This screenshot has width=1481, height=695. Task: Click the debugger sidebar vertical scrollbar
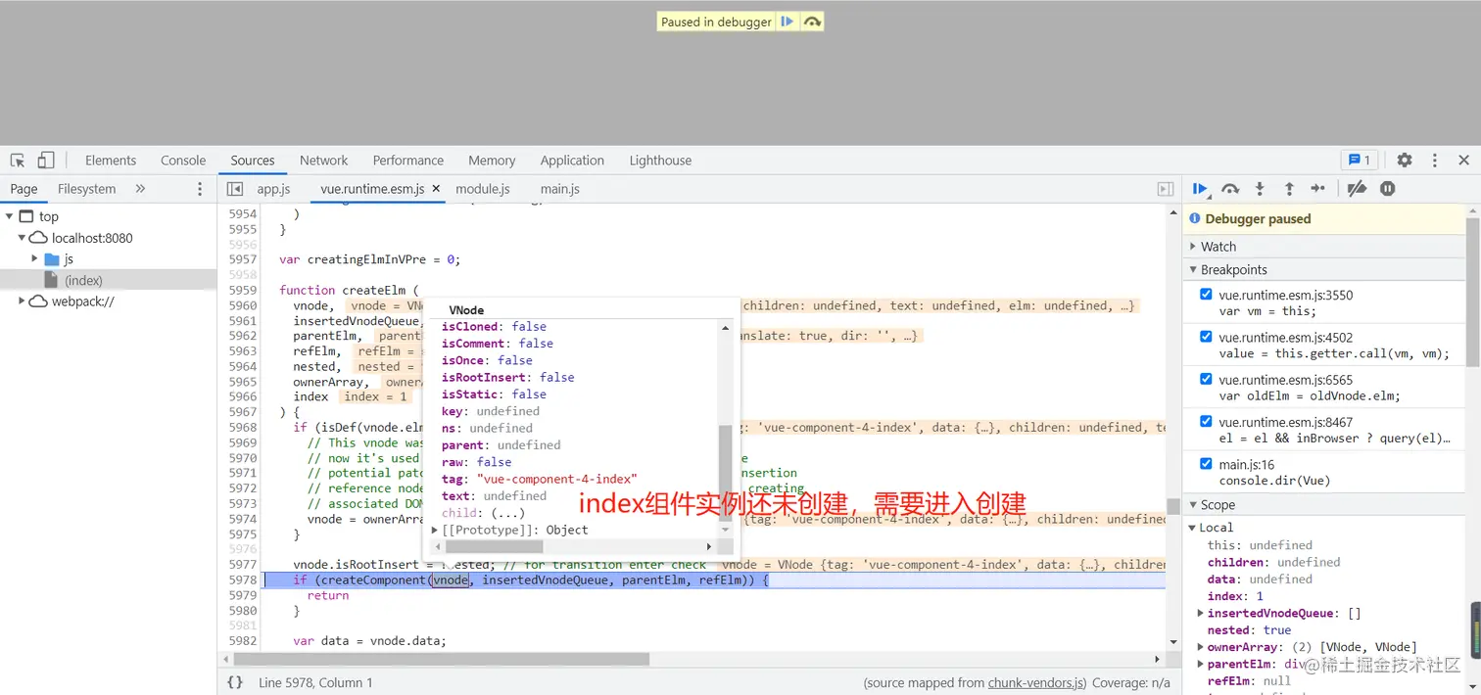pos(1473,294)
